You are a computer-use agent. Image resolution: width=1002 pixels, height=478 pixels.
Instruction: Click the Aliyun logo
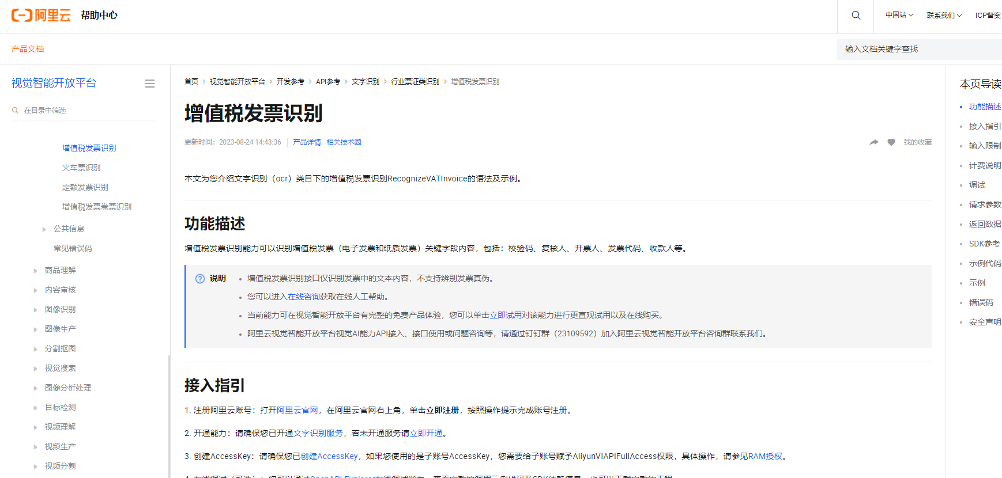(41, 16)
